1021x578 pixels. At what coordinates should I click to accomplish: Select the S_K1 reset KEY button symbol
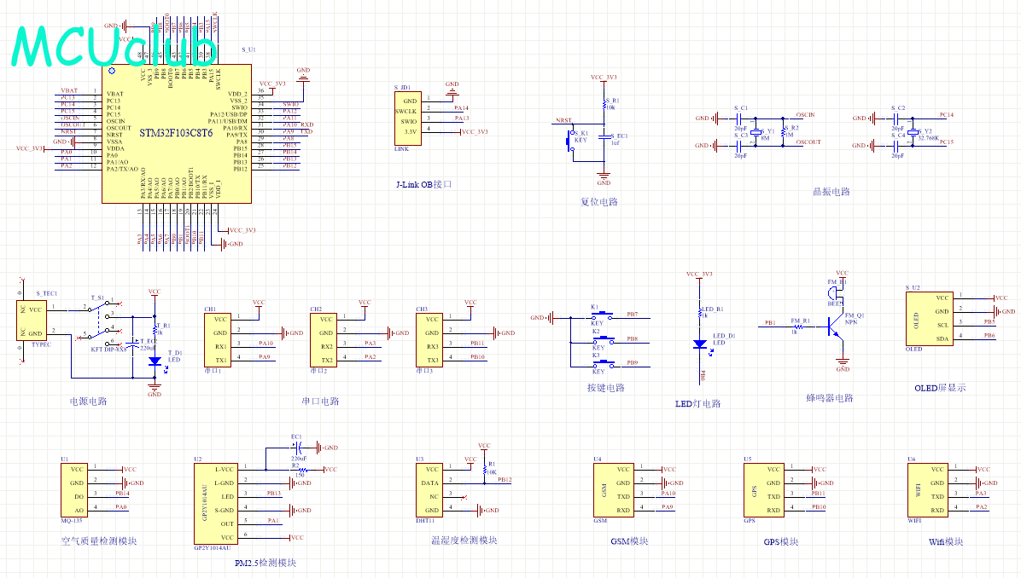[x=570, y=142]
